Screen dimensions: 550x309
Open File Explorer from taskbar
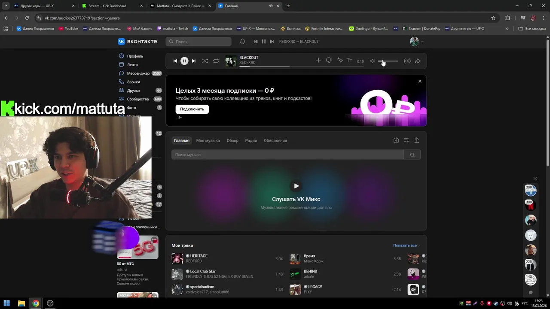pyautogui.click(x=21, y=303)
